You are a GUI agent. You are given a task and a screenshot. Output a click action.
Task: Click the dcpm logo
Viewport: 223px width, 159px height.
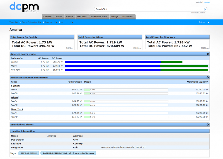tap(24, 6)
